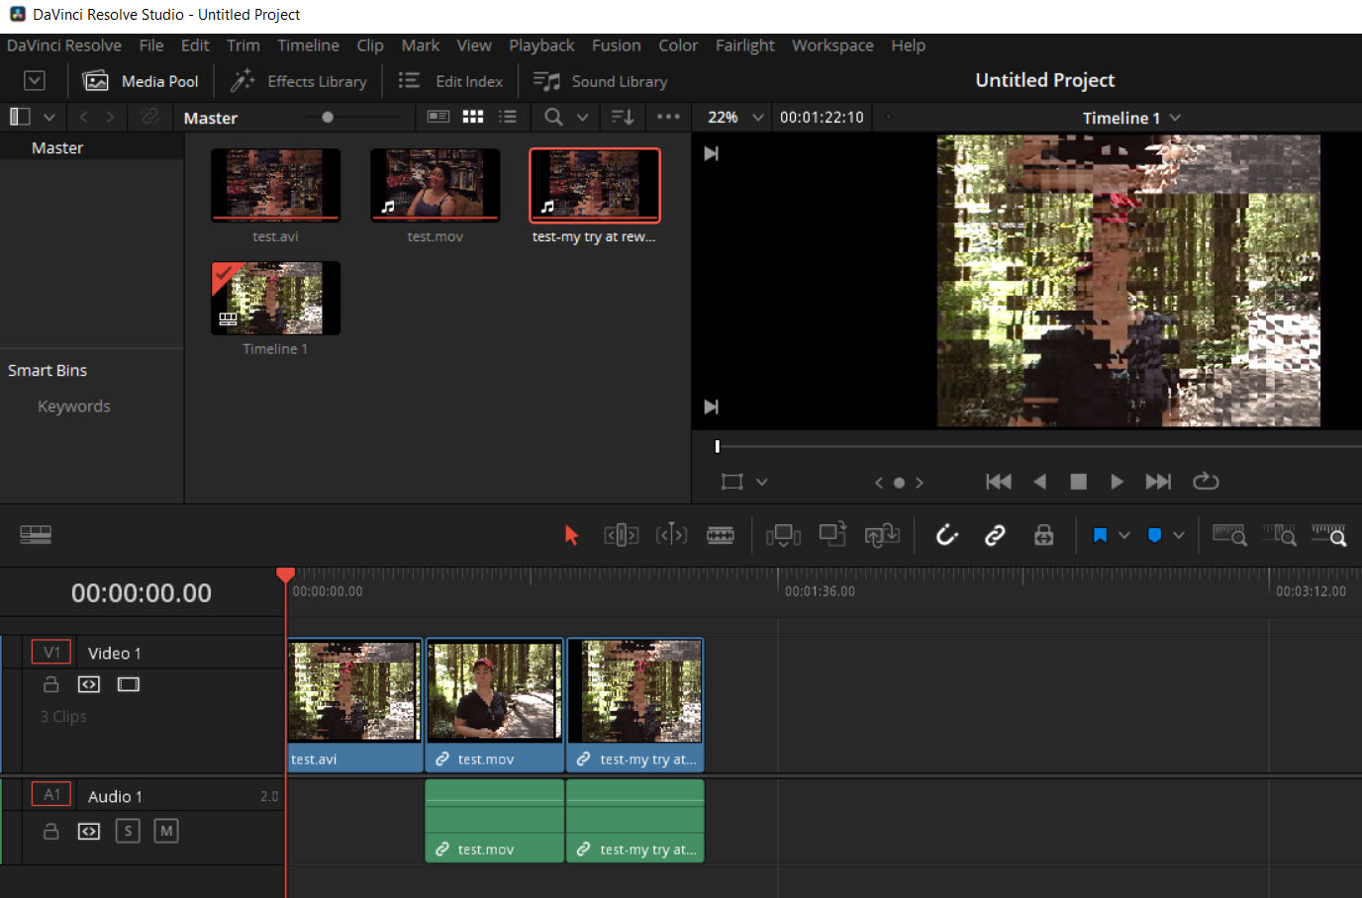1362x898 pixels.
Task: Mute the Audio 1 track
Action: [166, 831]
